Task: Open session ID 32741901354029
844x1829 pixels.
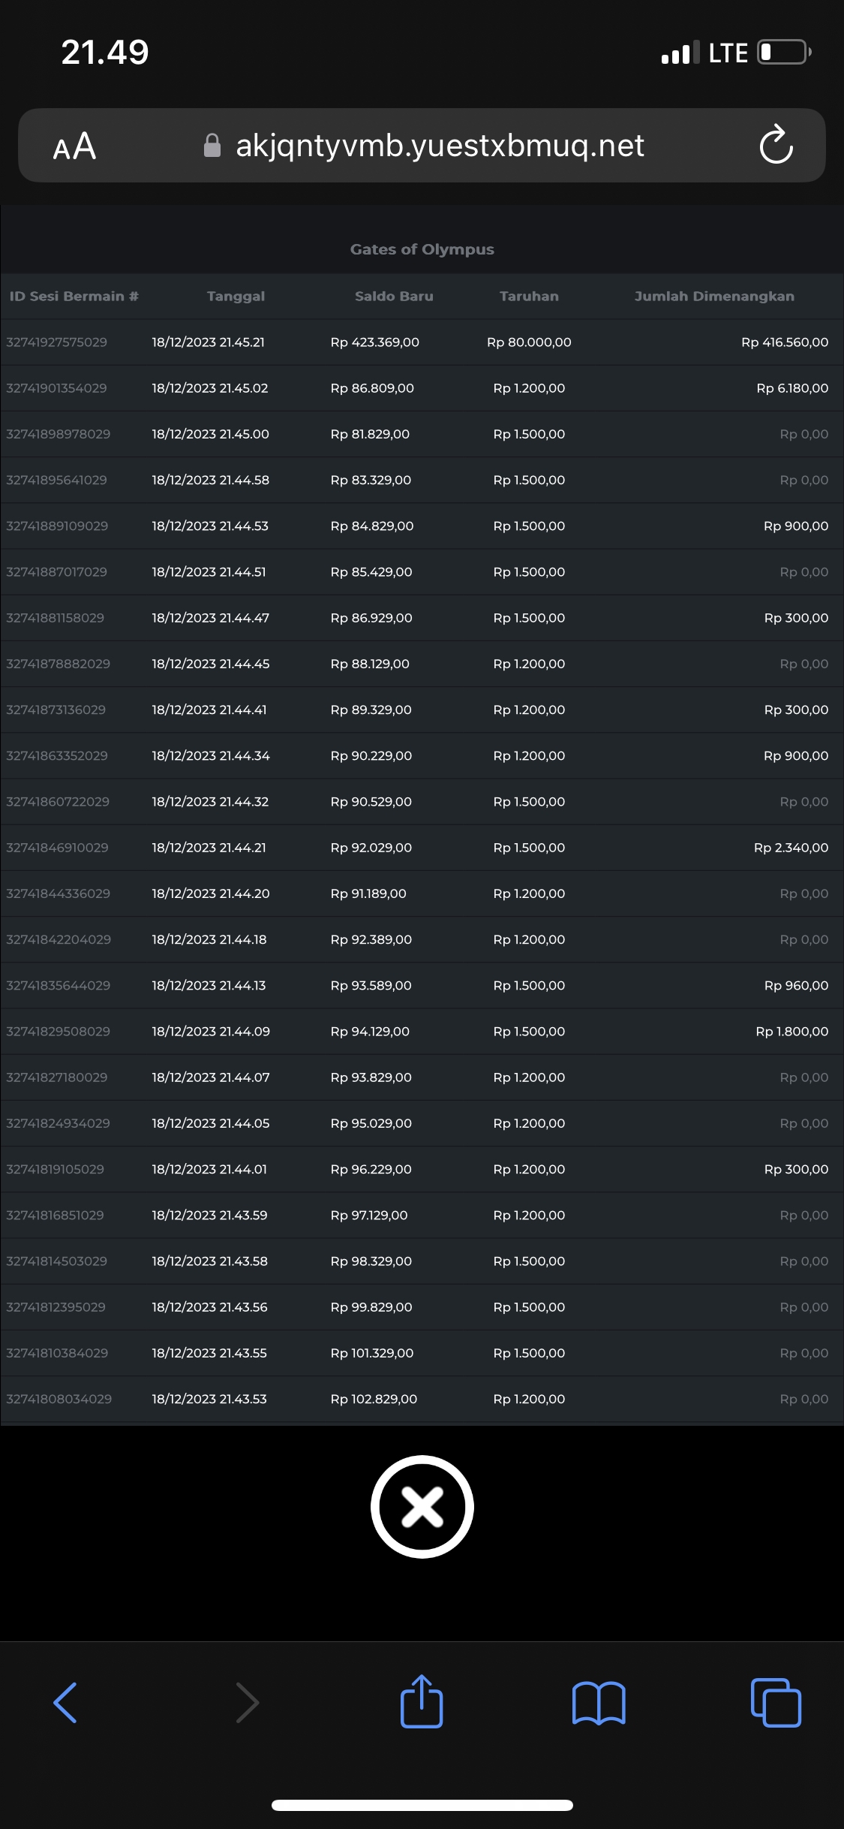Action: point(57,388)
